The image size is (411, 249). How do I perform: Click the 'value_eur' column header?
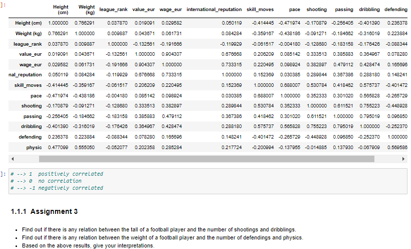143,10
